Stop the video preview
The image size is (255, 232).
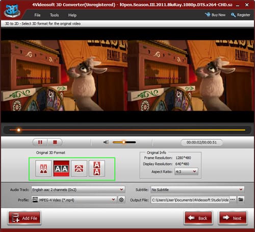click(55, 142)
